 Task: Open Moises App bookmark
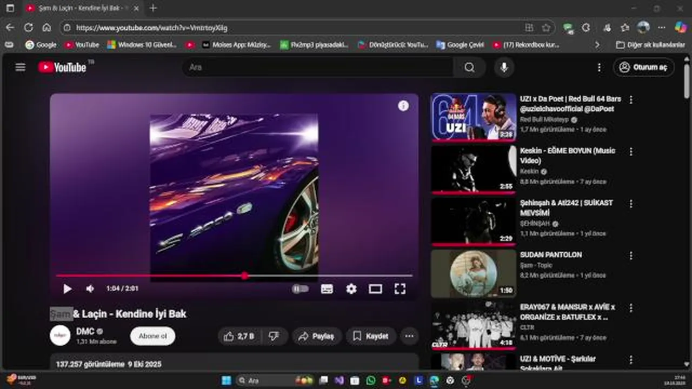236,45
